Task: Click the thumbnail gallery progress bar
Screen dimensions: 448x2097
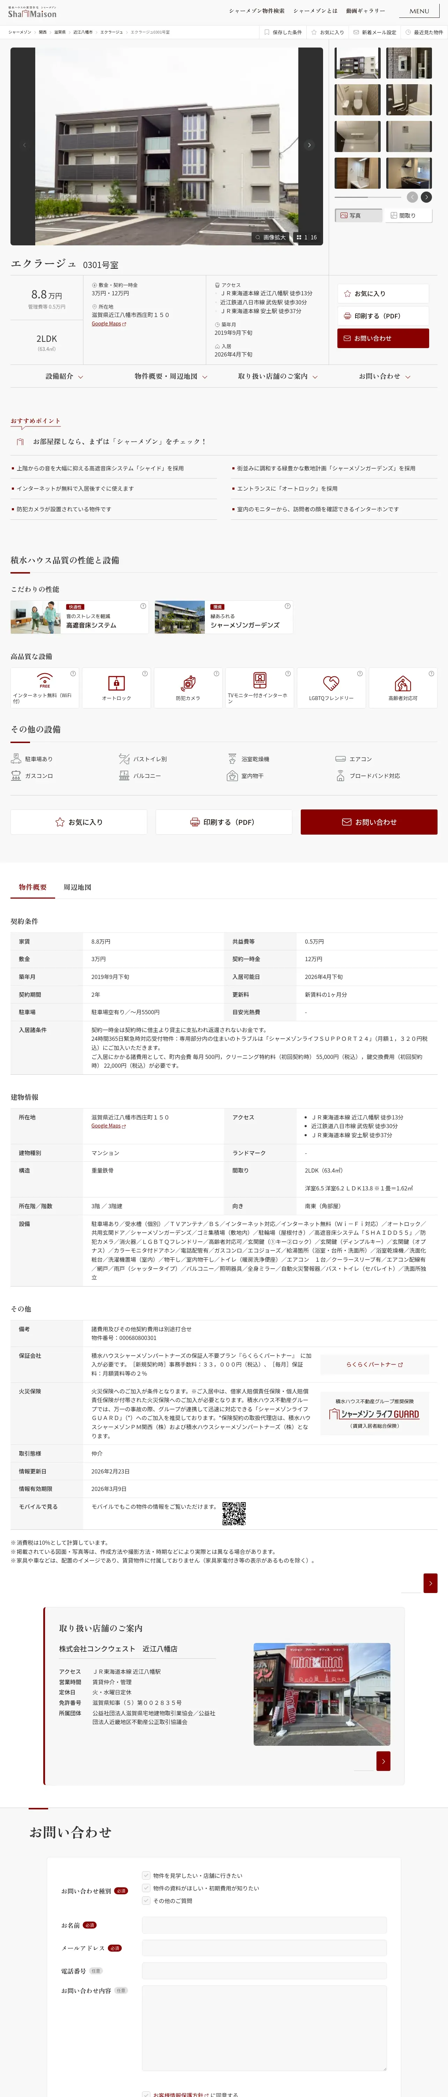Action: tap(367, 197)
